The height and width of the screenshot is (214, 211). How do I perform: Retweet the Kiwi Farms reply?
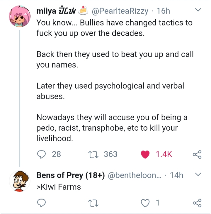coord(93,203)
